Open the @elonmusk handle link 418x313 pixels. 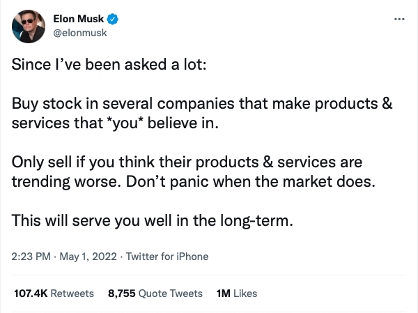80,33
